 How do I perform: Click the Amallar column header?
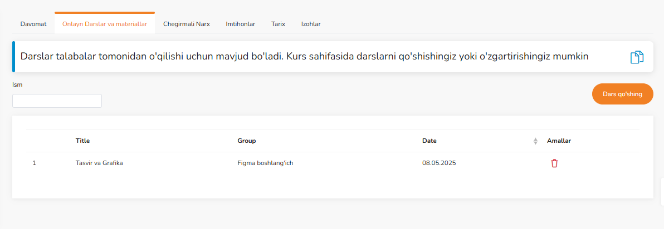[559, 141]
